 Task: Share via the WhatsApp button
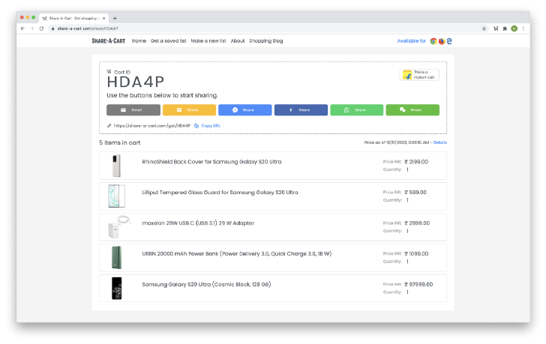(356, 110)
